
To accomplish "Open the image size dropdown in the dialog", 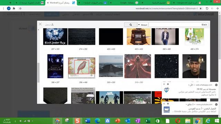I will coord(143,25).
